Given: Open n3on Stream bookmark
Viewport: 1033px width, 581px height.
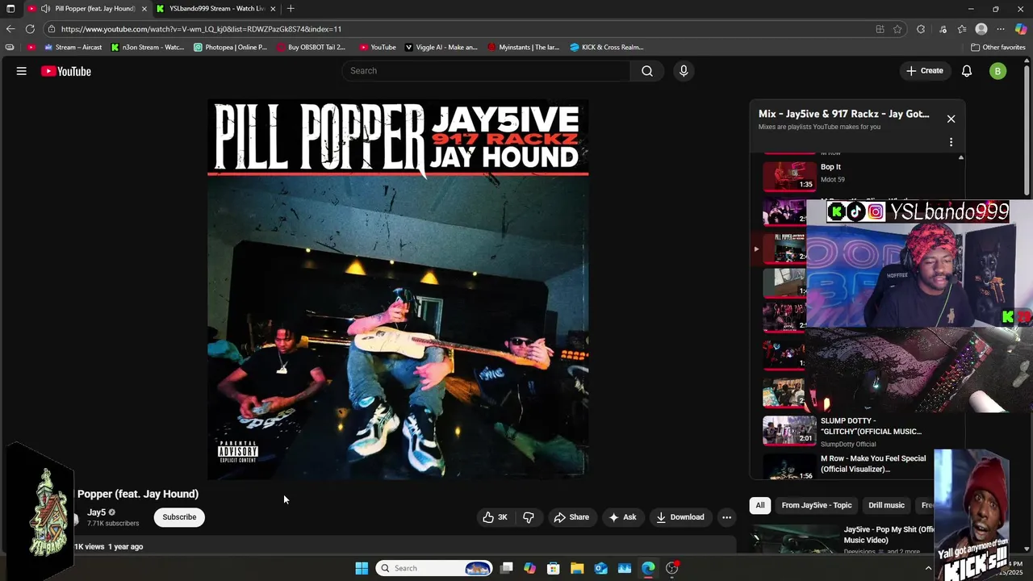Looking at the screenshot, I should point(148,47).
